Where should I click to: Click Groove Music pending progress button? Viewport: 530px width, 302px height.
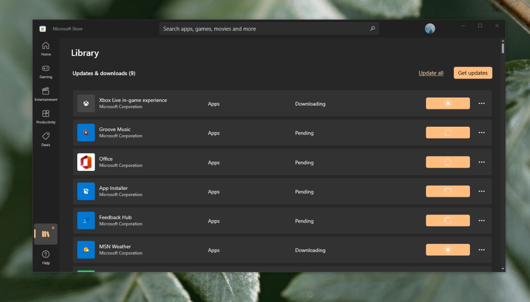point(448,132)
